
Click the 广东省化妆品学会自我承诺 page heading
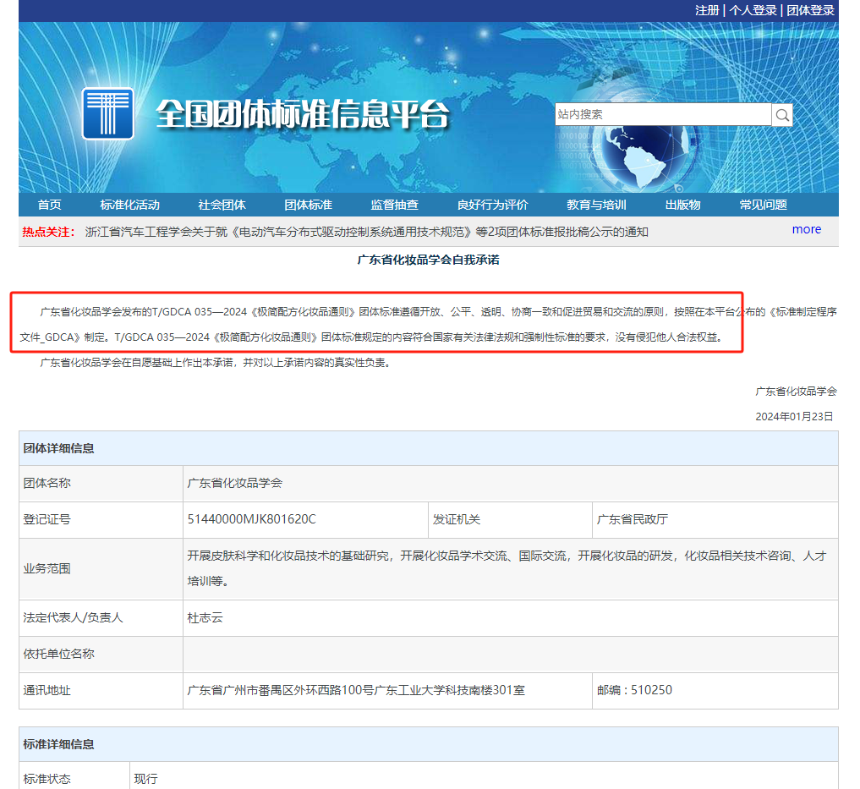428,260
